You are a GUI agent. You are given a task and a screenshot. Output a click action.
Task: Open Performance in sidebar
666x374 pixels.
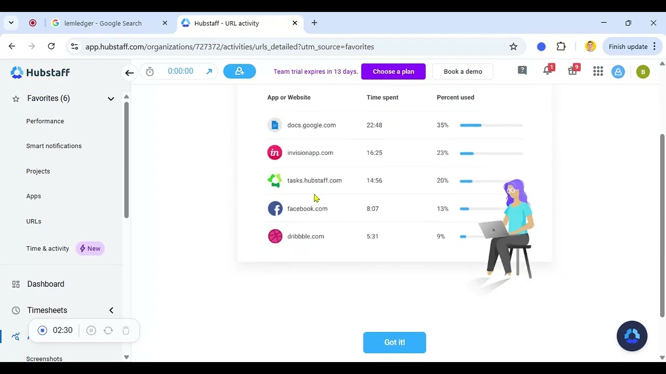(x=45, y=121)
